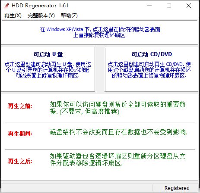
Task: Click the HDD Regenerator 1.61 window title
Action: [x=40, y=6]
